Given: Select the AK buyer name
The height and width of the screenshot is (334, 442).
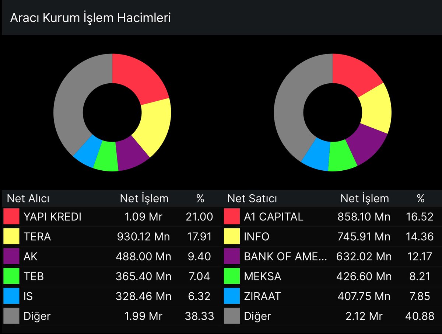Looking at the screenshot, I should (x=31, y=257).
